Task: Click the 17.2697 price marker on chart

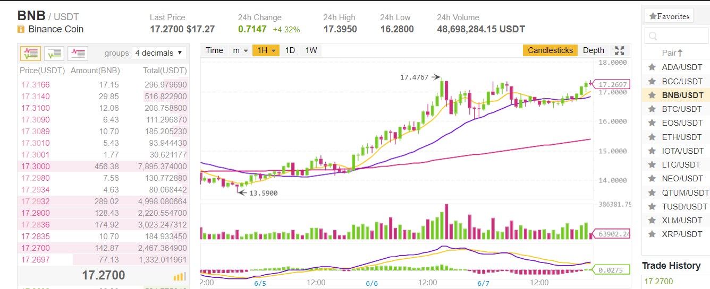Action: click(x=611, y=84)
